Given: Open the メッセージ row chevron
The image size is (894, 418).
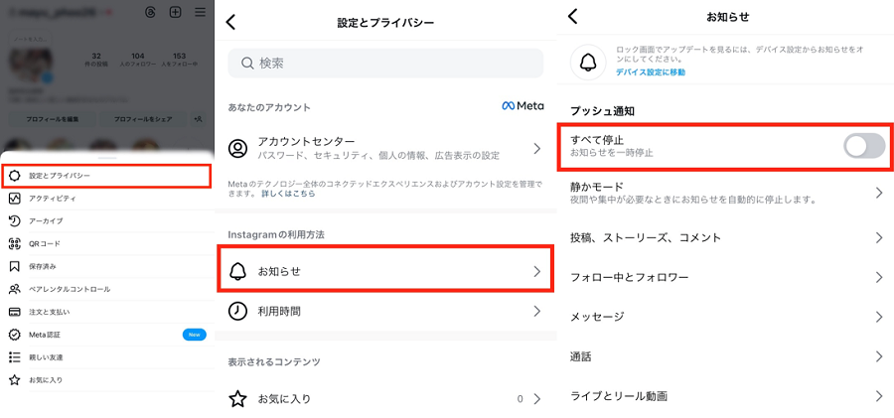Looking at the screenshot, I should (878, 317).
